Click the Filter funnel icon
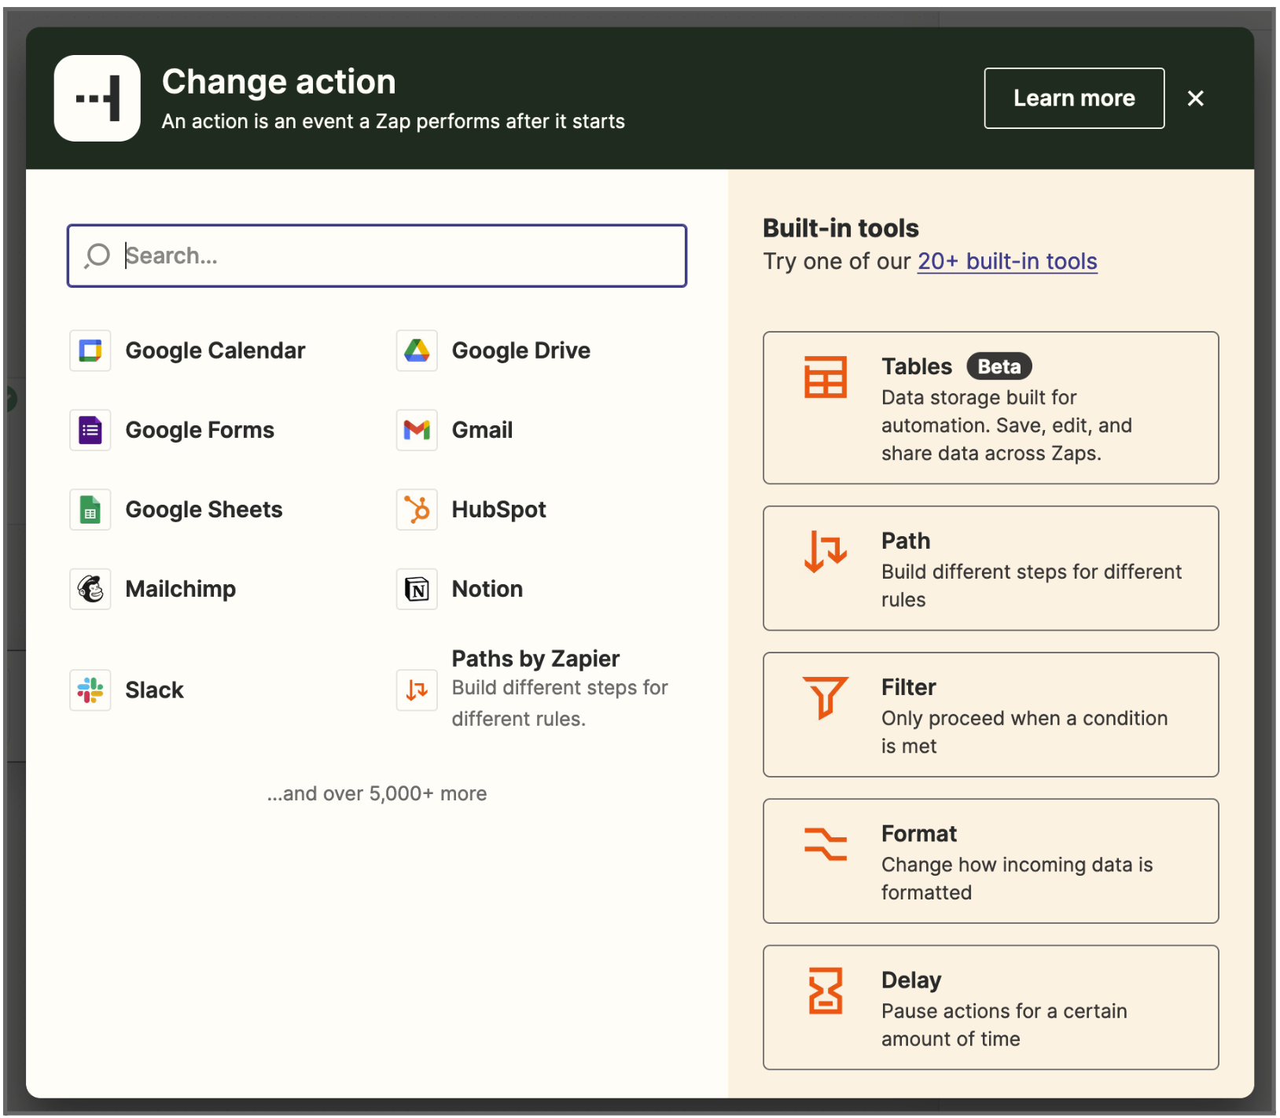 click(x=826, y=697)
